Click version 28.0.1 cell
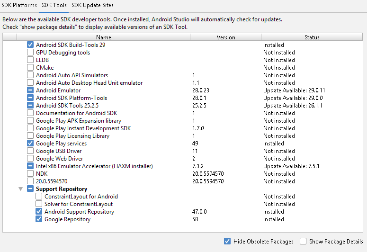 pos(199,98)
